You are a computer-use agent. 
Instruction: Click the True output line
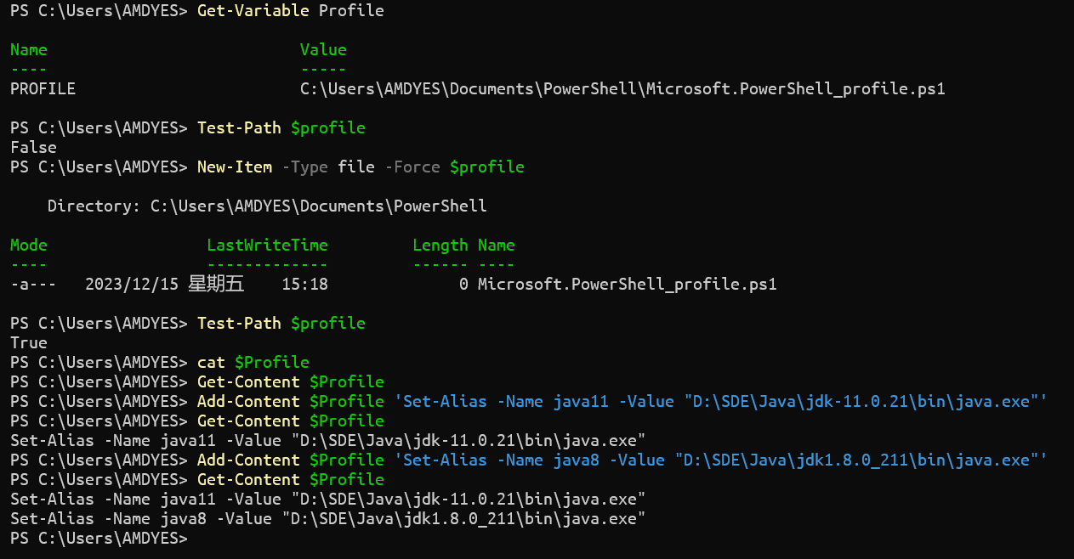[x=29, y=343]
